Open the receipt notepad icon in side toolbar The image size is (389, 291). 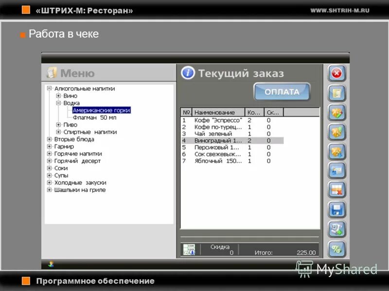(336, 93)
